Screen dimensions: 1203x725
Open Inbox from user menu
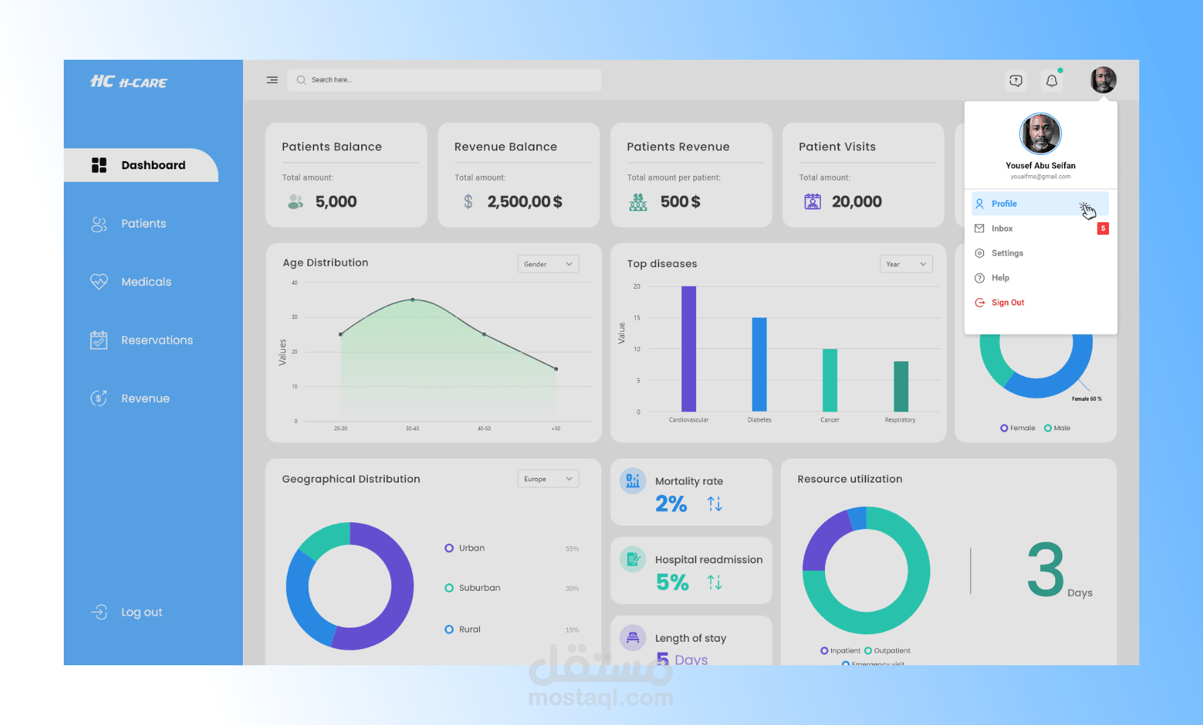click(1040, 228)
